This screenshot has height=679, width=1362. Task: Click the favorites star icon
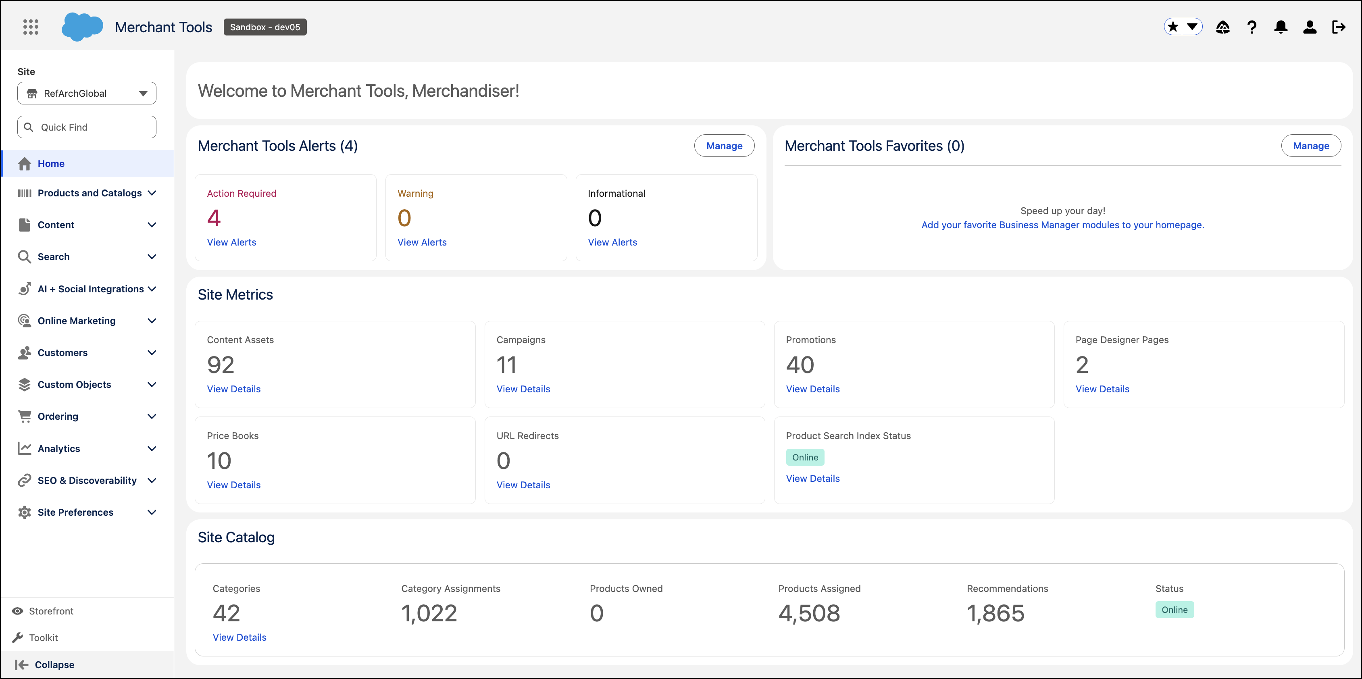pyautogui.click(x=1173, y=27)
